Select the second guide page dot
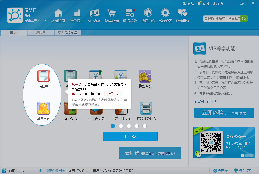Image resolution: width=259 pixels, height=174 pixels. [x=121, y=126]
